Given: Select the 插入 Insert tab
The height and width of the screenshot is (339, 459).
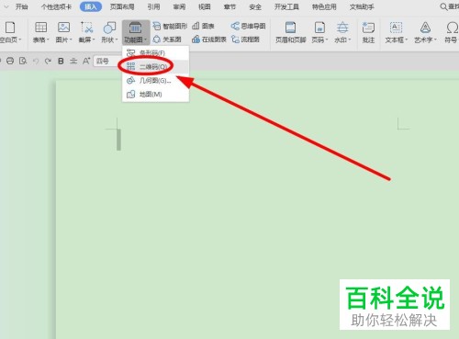Looking at the screenshot, I should coord(91,6).
